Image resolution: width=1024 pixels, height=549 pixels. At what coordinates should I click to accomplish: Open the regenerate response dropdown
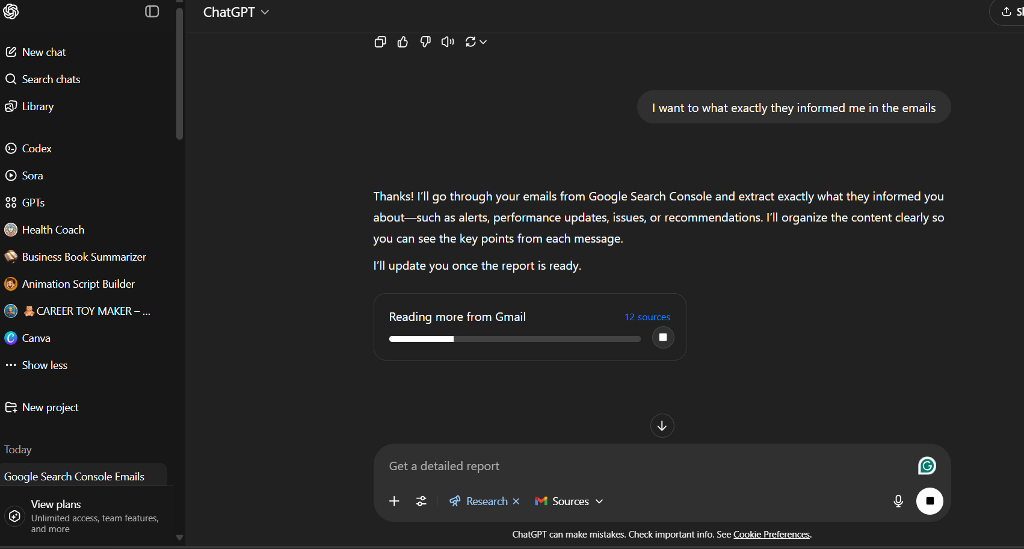point(476,42)
